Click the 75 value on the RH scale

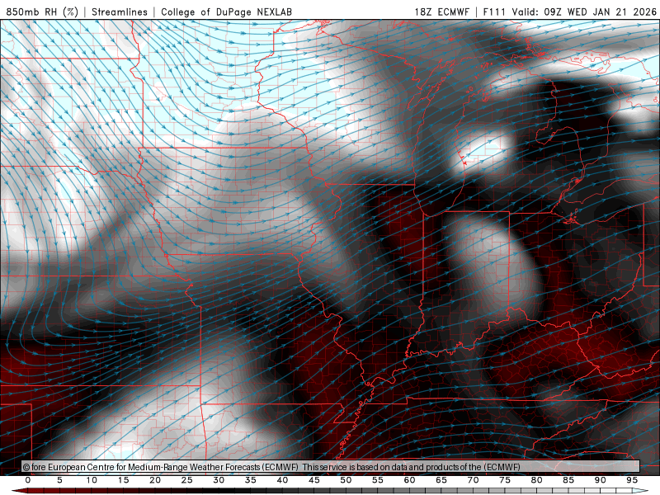tap(505, 480)
